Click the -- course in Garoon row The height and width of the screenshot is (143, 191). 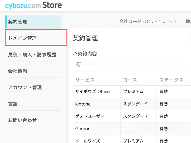coord(125,129)
